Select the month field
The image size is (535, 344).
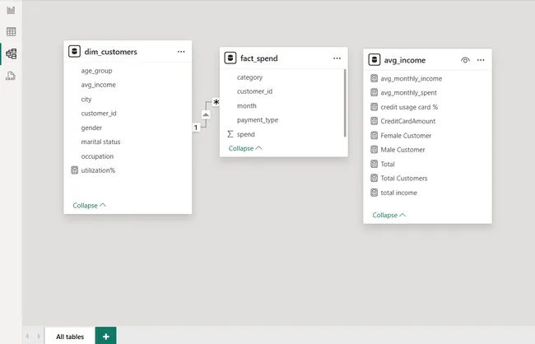[x=246, y=106]
